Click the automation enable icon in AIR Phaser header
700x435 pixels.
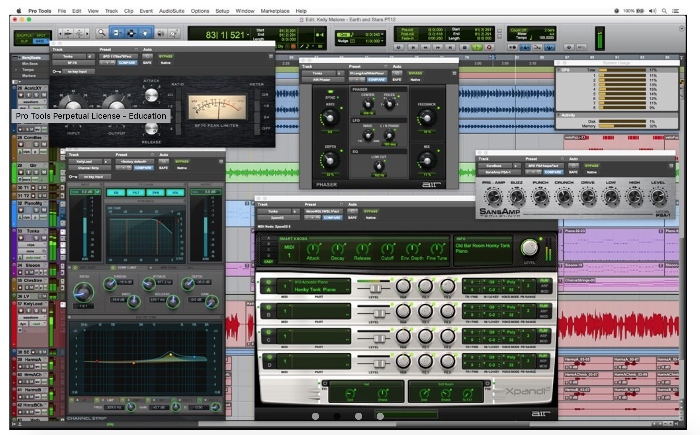[397, 73]
